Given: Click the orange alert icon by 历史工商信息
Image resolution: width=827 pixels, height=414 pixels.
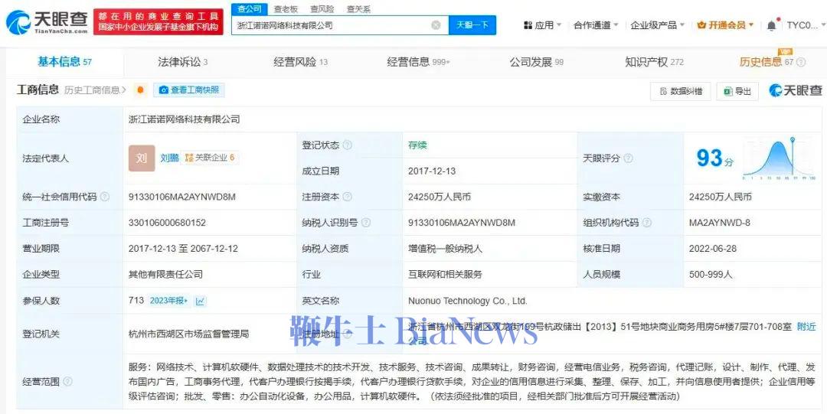Looking at the screenshot, I should tap(140, 90).
